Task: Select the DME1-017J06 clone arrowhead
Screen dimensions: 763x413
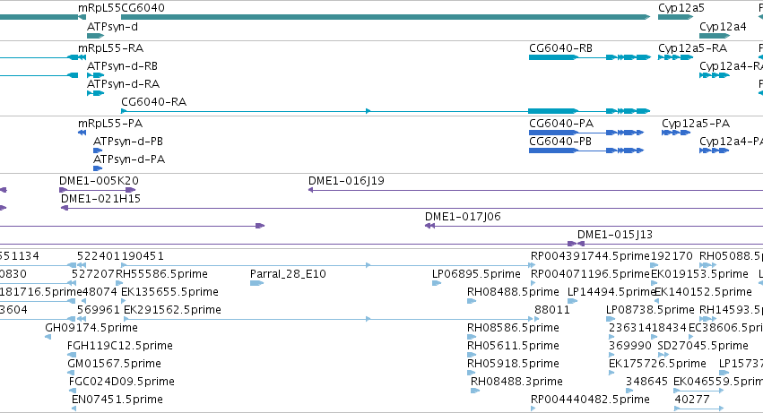Action: pos(429,226)
